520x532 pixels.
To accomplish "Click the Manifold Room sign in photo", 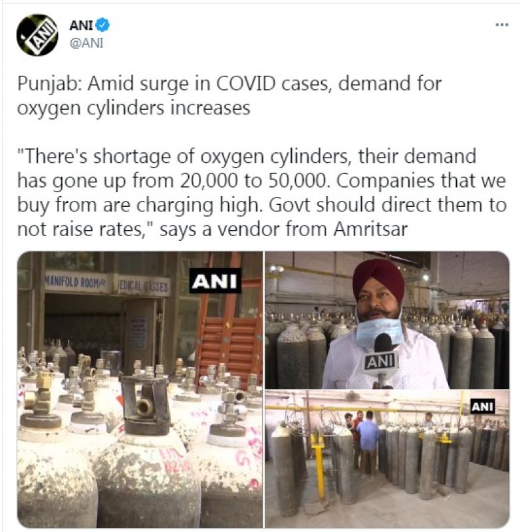I will pyautogui.click(x=76, y=282).
